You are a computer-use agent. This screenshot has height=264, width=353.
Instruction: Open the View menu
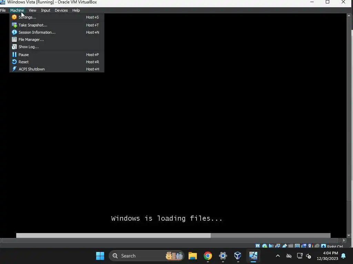pos(32,10)
